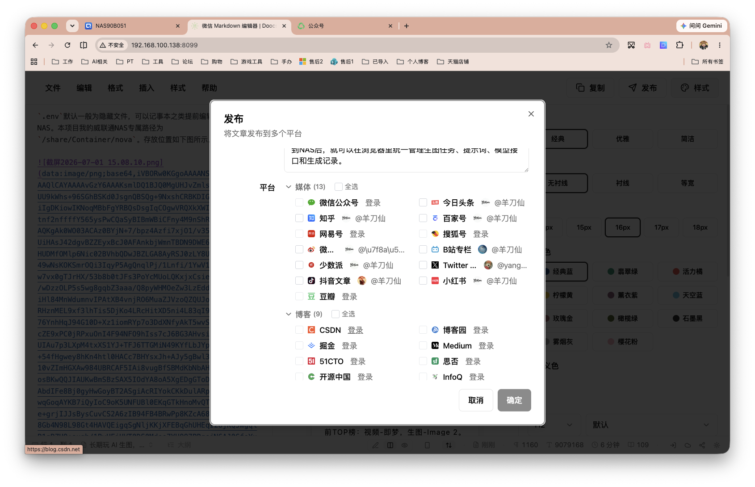The image size is (755, 487).
Task: Open the AI相关 bookmarks folder
Action: (x=94, y=62)
